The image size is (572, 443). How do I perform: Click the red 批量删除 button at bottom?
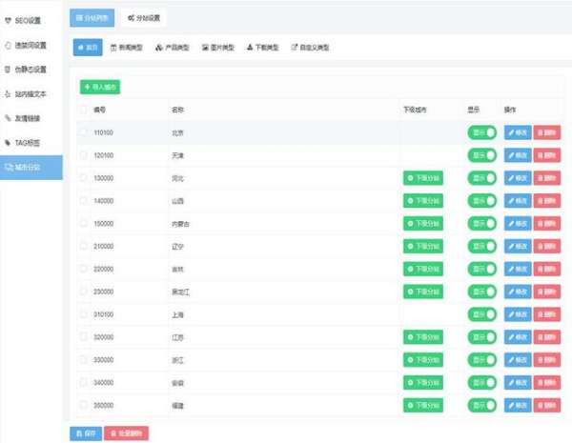(126, 433)
